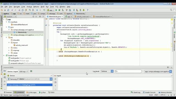The width and height of the screenshot is (176, 99).
Task: Open the Run tool window
Action: tap(42, 92)
